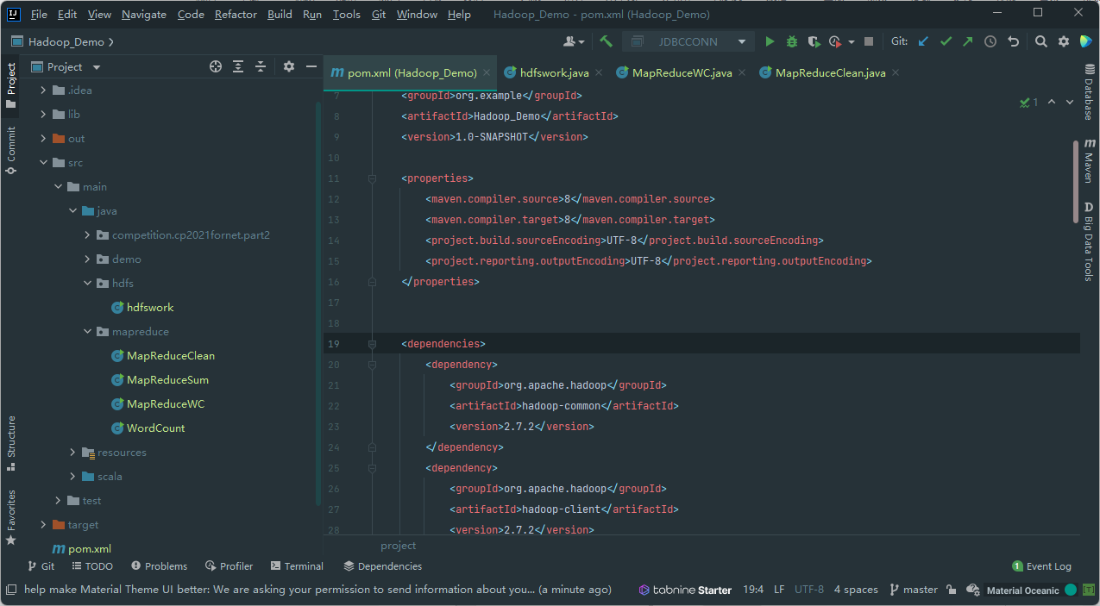The image size is (1100, 606).
Task: Toggle the Project side tool window
Action: (x=11, y=84)
